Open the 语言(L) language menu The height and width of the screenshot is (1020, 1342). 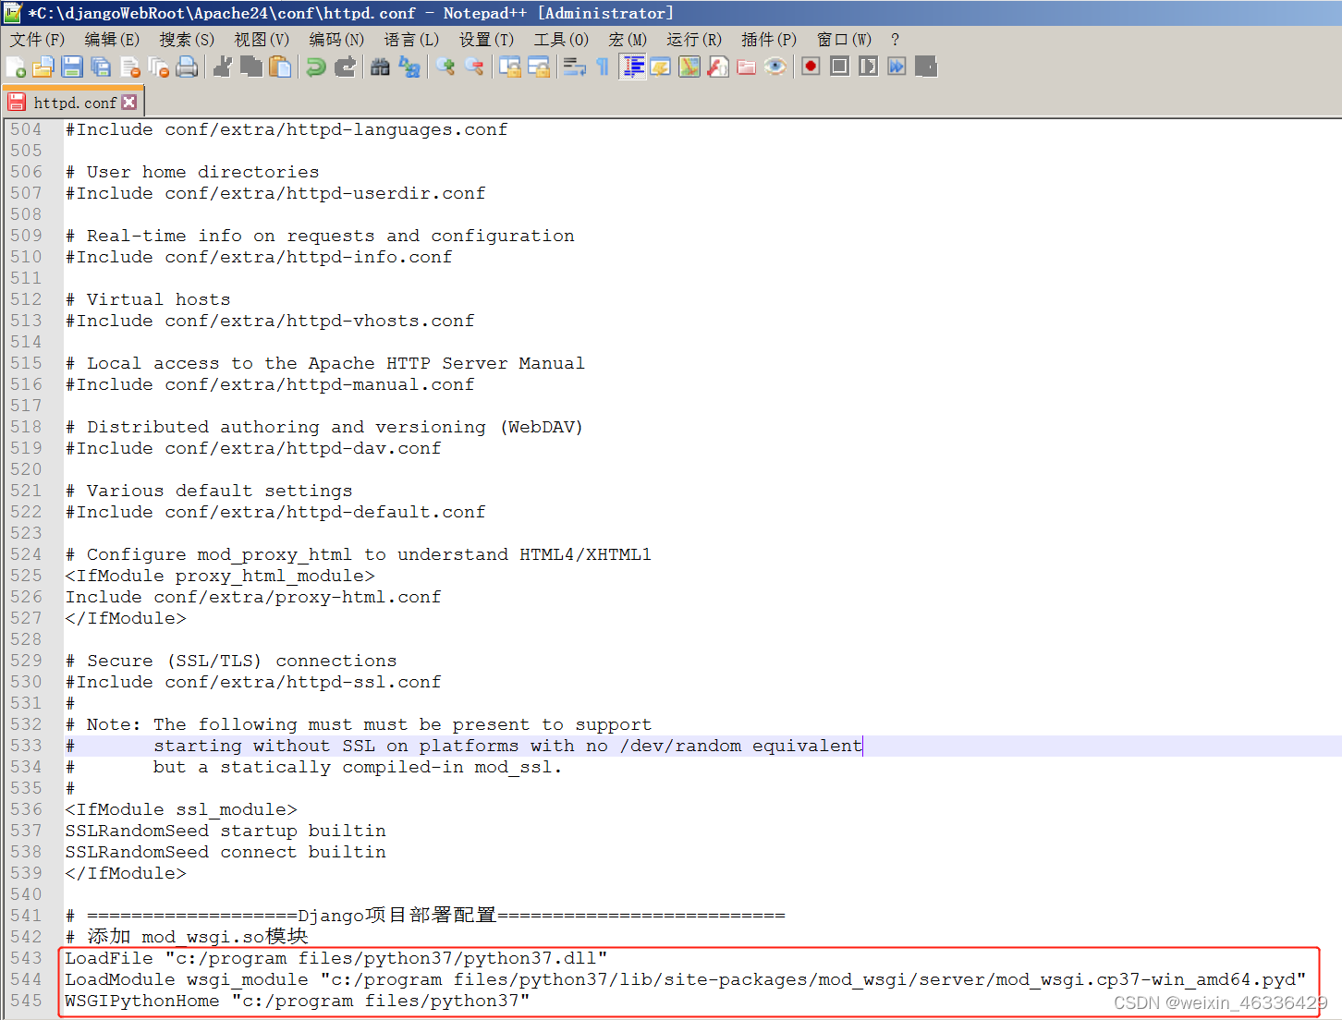pyautogui.click(x=411, y=39)
